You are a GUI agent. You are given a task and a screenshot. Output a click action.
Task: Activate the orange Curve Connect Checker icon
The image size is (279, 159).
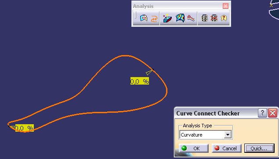tap(154, 18)
